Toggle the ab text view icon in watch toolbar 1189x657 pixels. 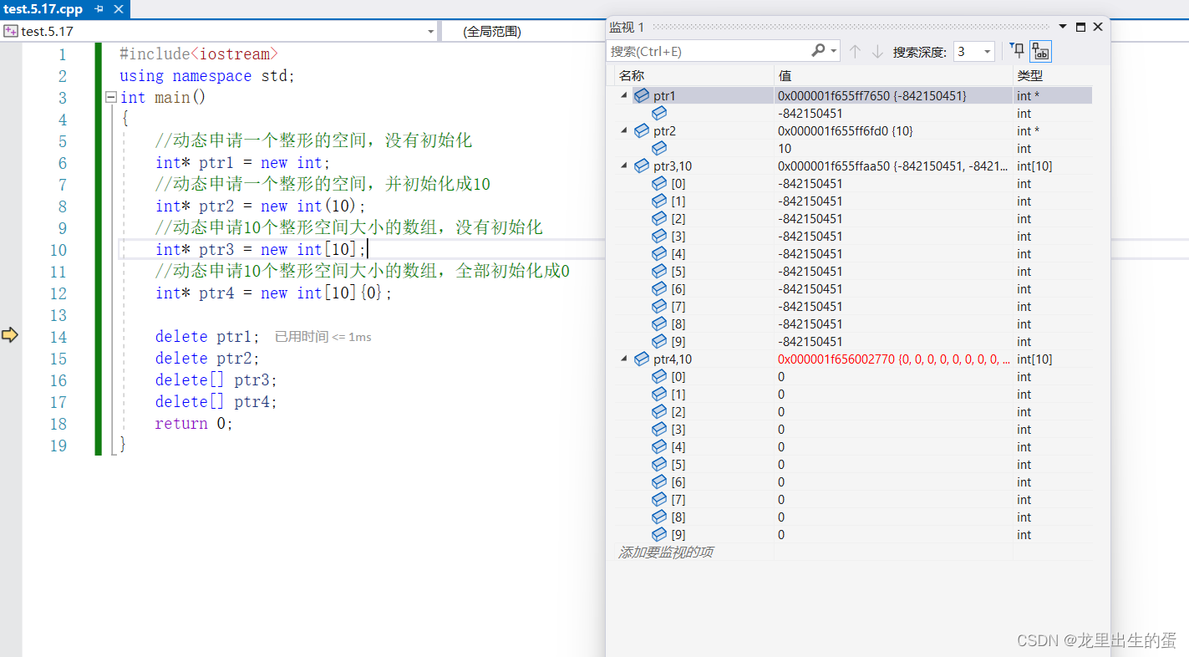(x=1040, y=52)
